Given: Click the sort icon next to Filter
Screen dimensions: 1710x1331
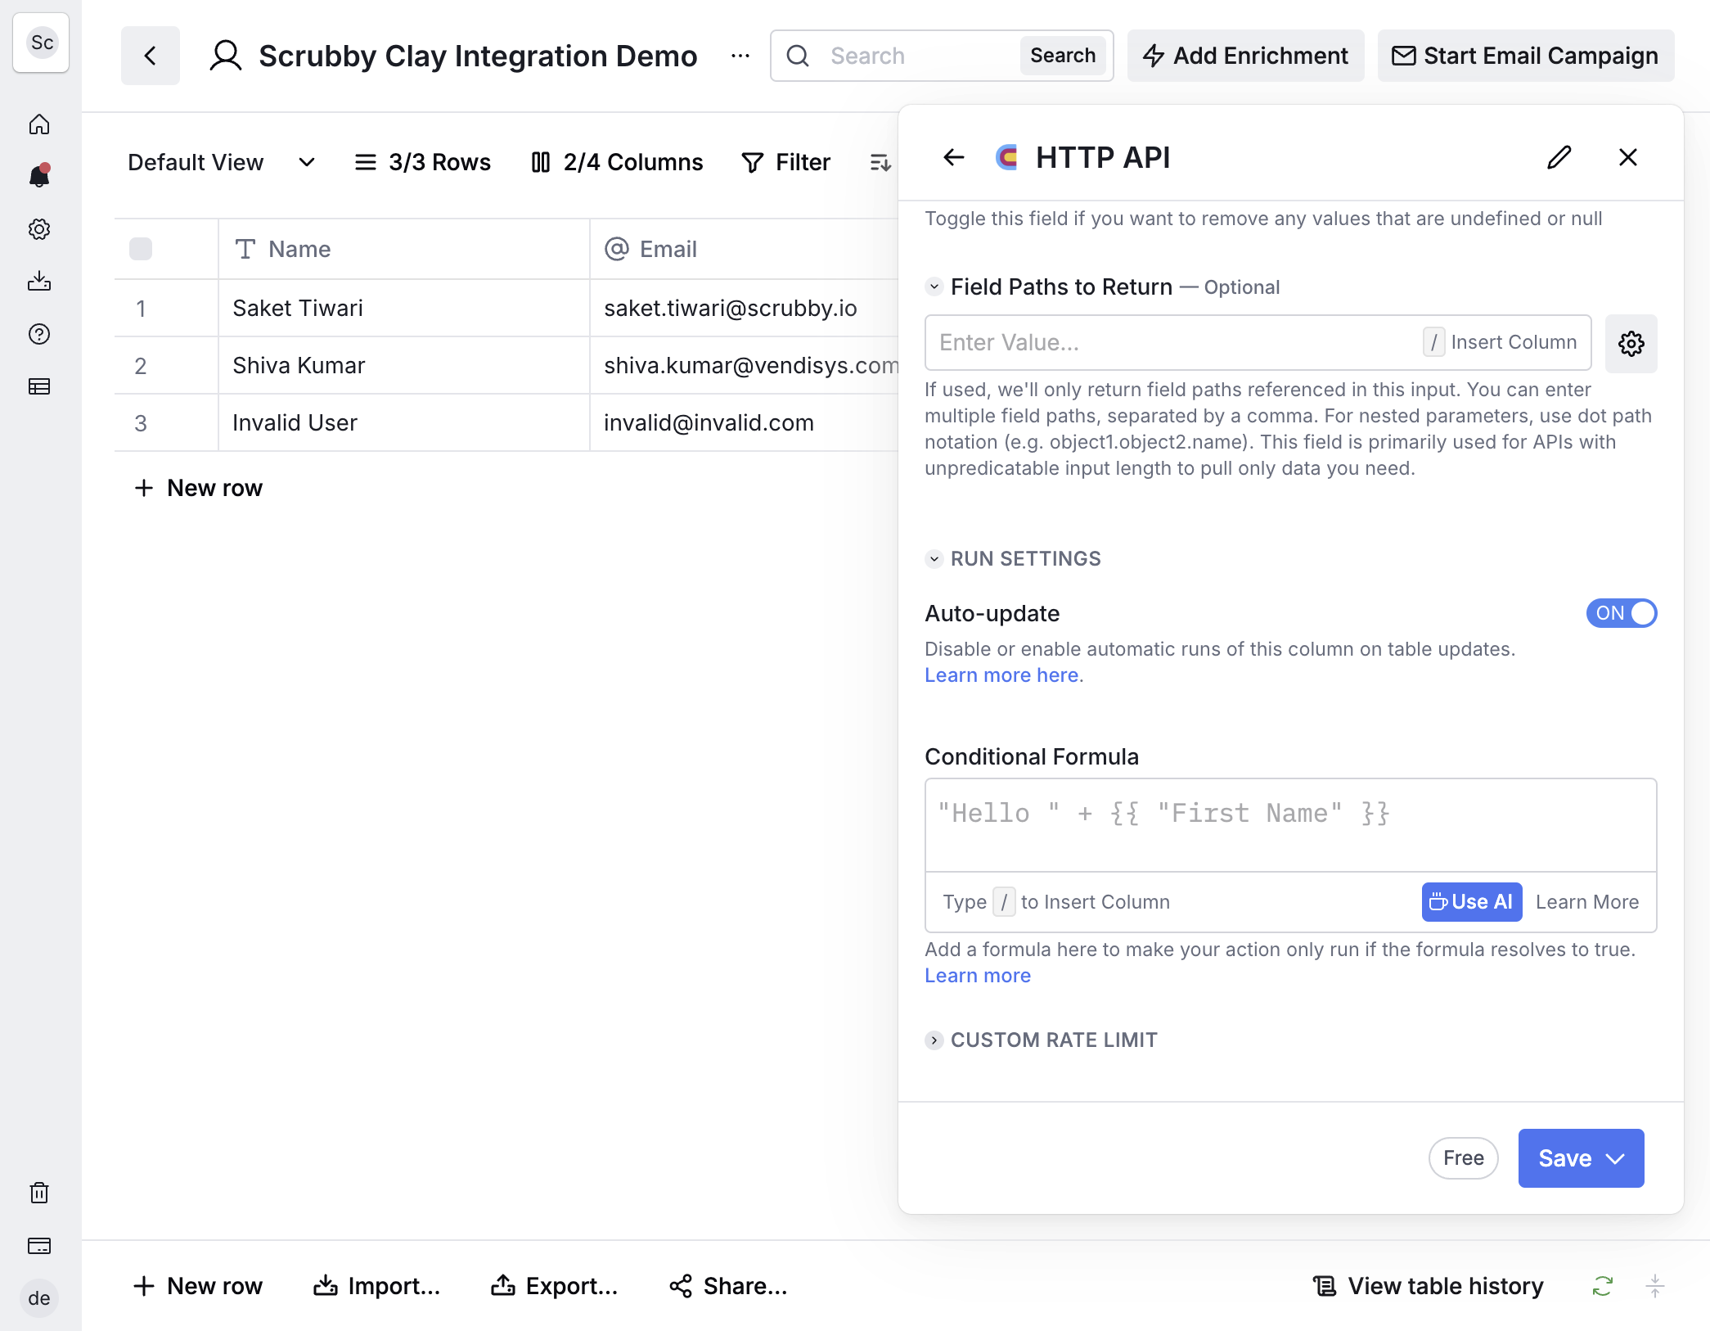Looking at the screenshot, I should [880, 162].
